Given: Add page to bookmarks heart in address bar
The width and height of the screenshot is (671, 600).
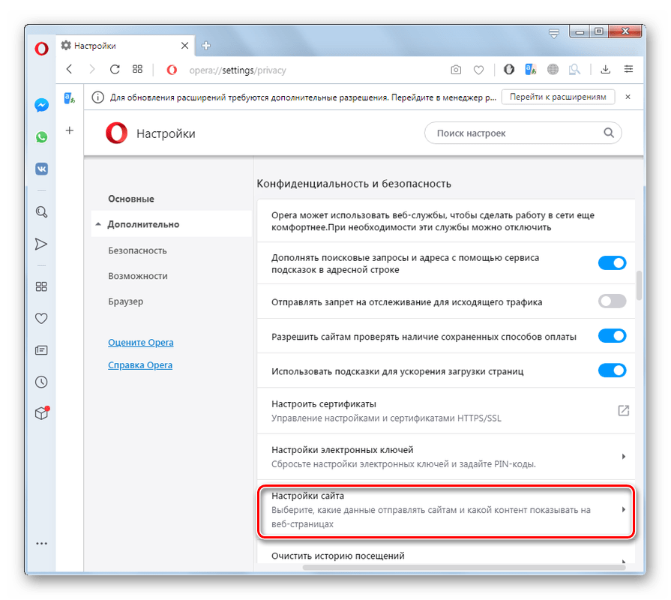Looking at the screenshot, I should click(478, 70).
